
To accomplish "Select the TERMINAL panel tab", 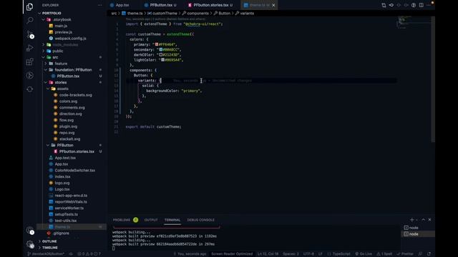I will (x=172, y=220).
